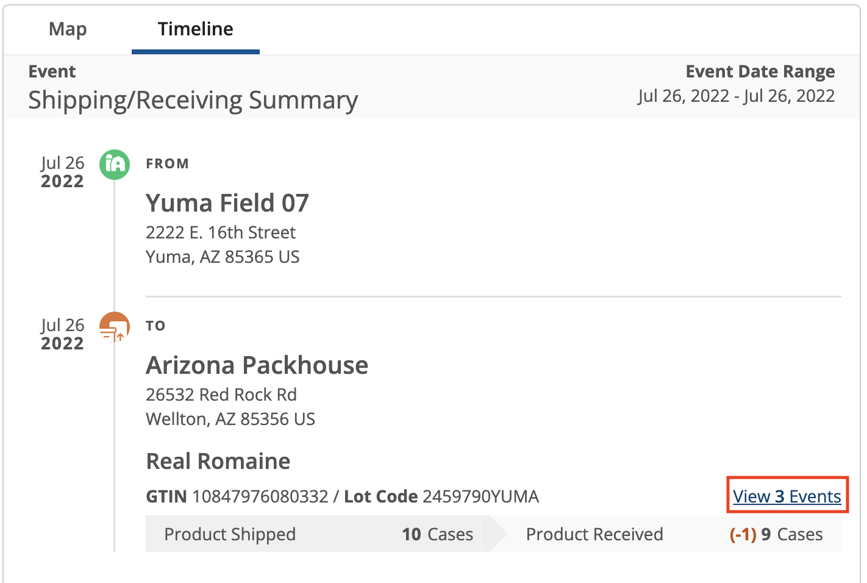Click the Lot Code 2459790YUMA value
The height and width of the screenshot is (583, 867).
pyautogui.click(x=480, y=496)
